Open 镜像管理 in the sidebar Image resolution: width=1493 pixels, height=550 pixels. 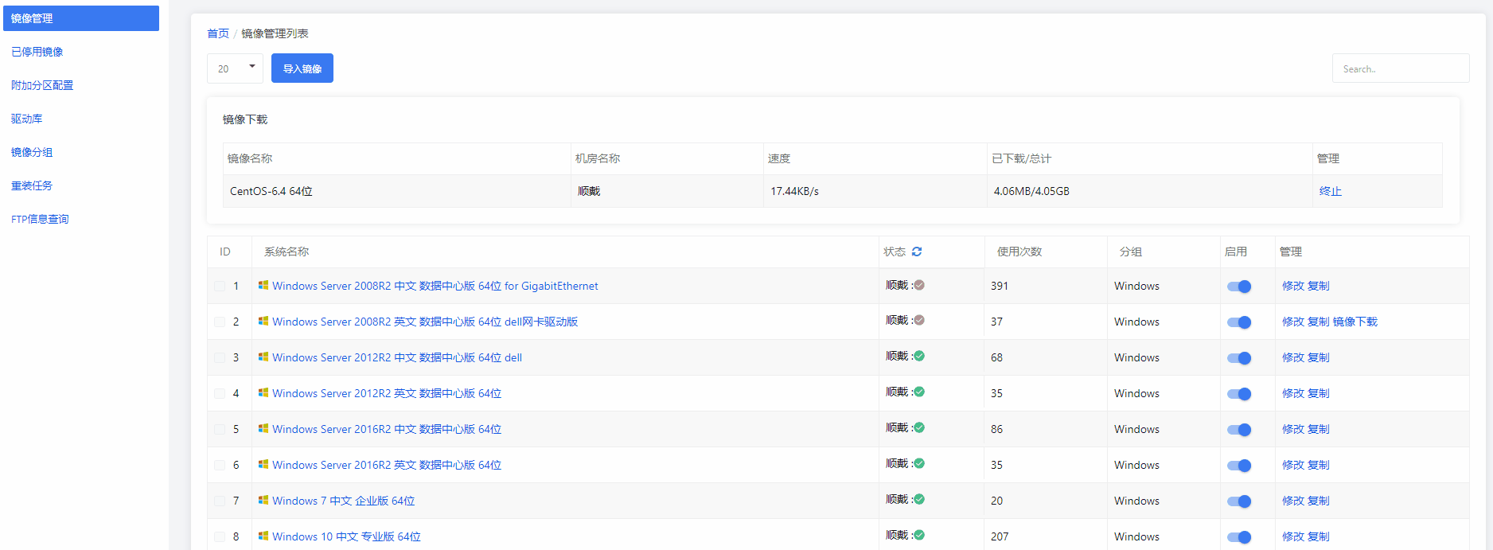(81, 18)
